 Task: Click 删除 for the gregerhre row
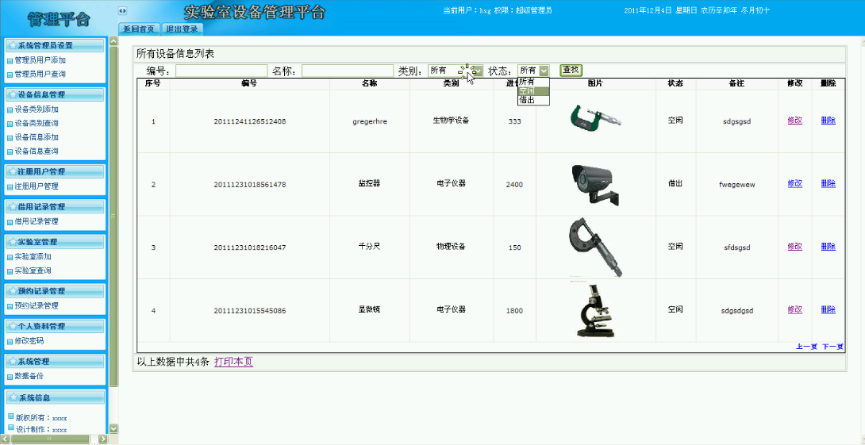click(x=828, y=121)
